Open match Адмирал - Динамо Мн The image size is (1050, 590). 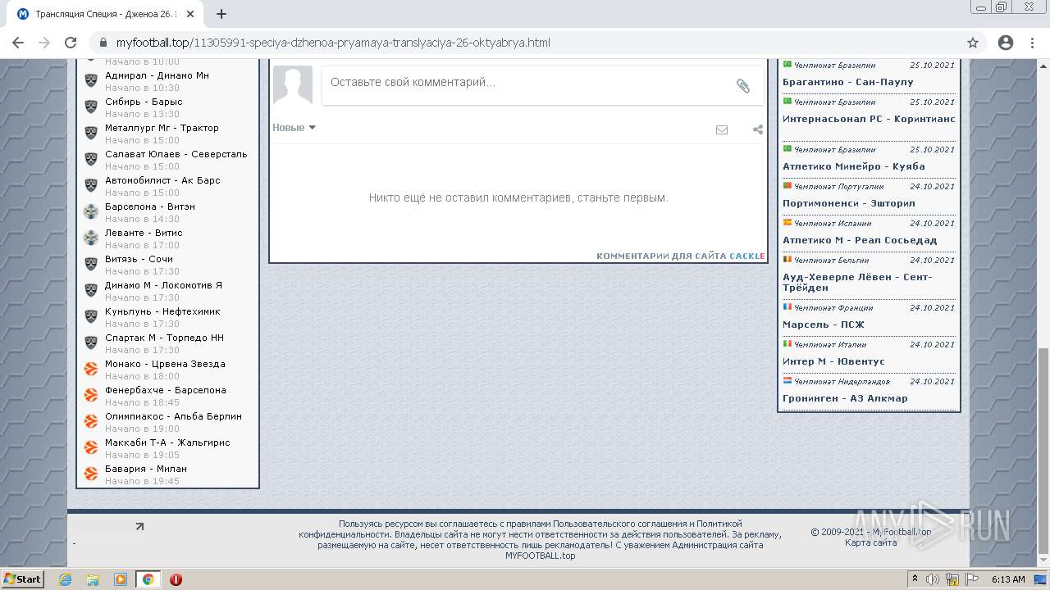(157, 75)
